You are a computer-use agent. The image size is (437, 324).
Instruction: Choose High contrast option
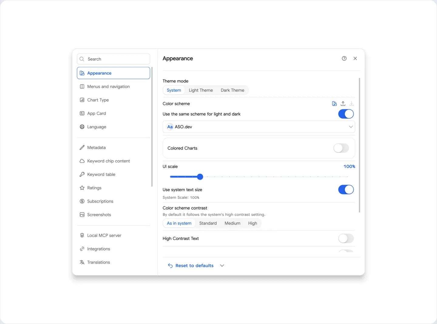pos(252,223)
